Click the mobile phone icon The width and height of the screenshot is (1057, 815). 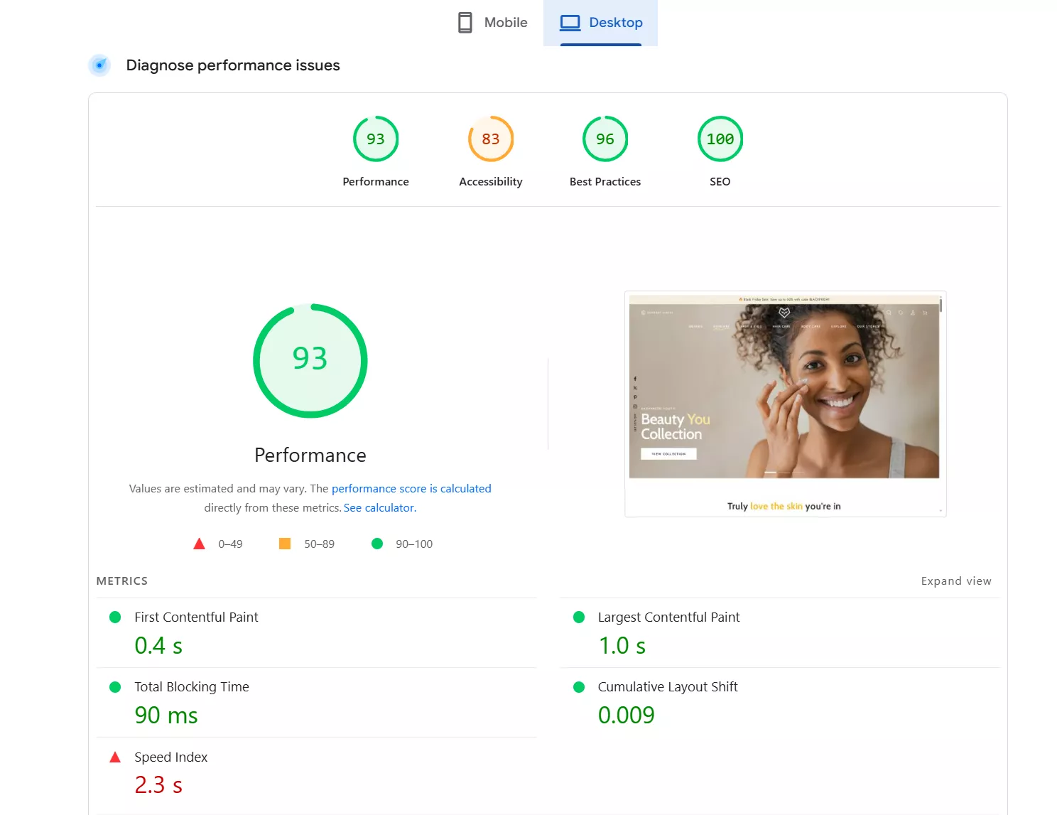pos(465,23)
